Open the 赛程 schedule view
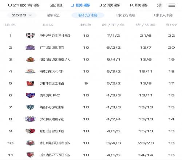Screen dimensions: 182x160 click(54, 15)
